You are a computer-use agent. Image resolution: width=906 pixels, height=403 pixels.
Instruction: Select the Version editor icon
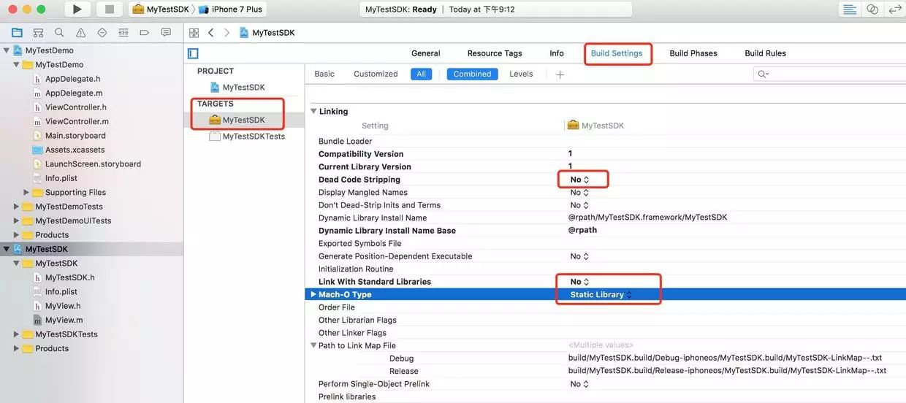coord(894,9)
